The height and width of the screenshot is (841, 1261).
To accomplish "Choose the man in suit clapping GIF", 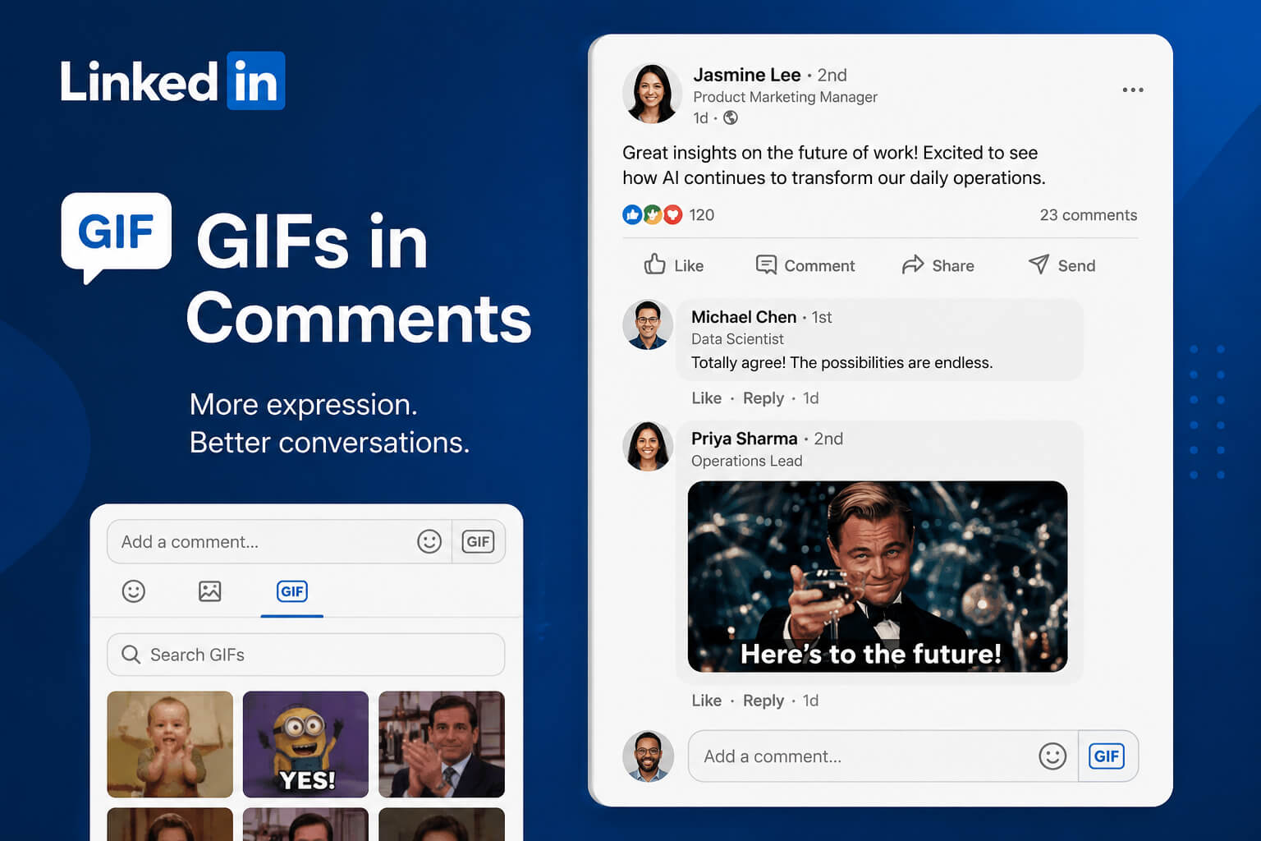I will pyautogui.click(x=442, y=744).
